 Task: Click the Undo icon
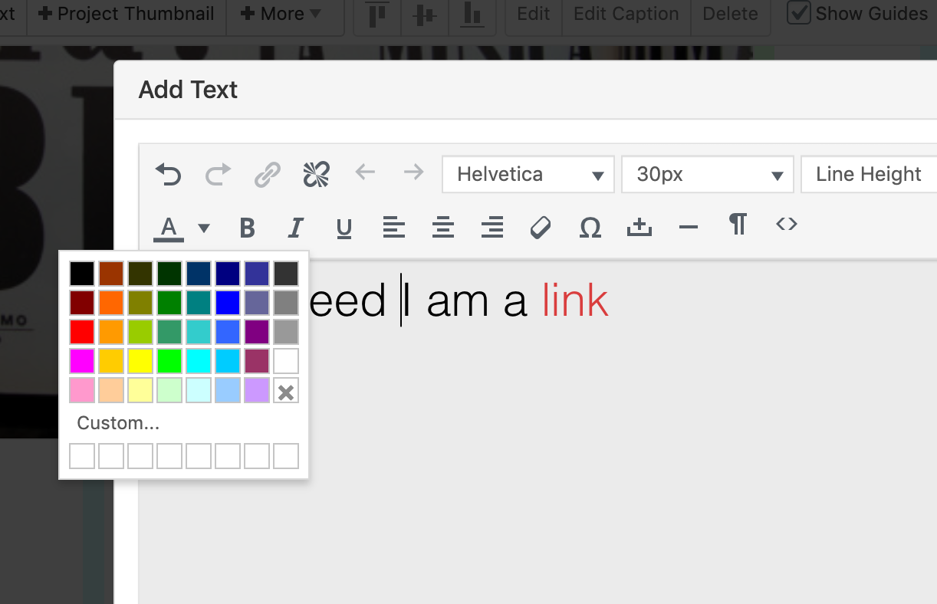point(168,174)
